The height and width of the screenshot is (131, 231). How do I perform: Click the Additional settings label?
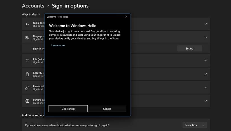click(x=33, y=115)
